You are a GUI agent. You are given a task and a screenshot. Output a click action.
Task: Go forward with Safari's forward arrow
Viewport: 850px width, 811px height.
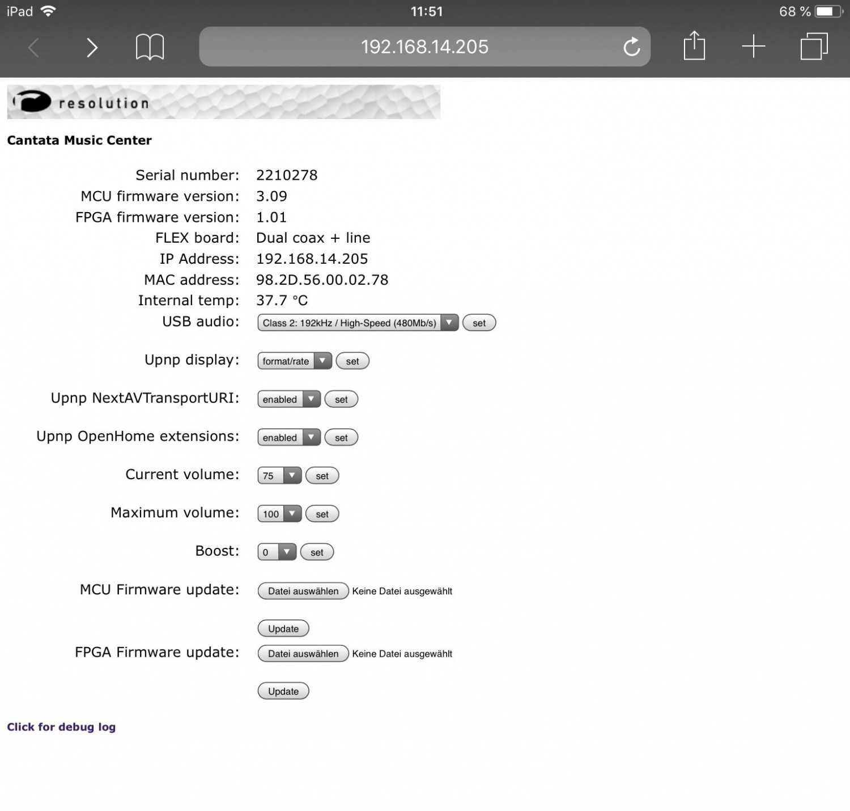click(92, 47)
